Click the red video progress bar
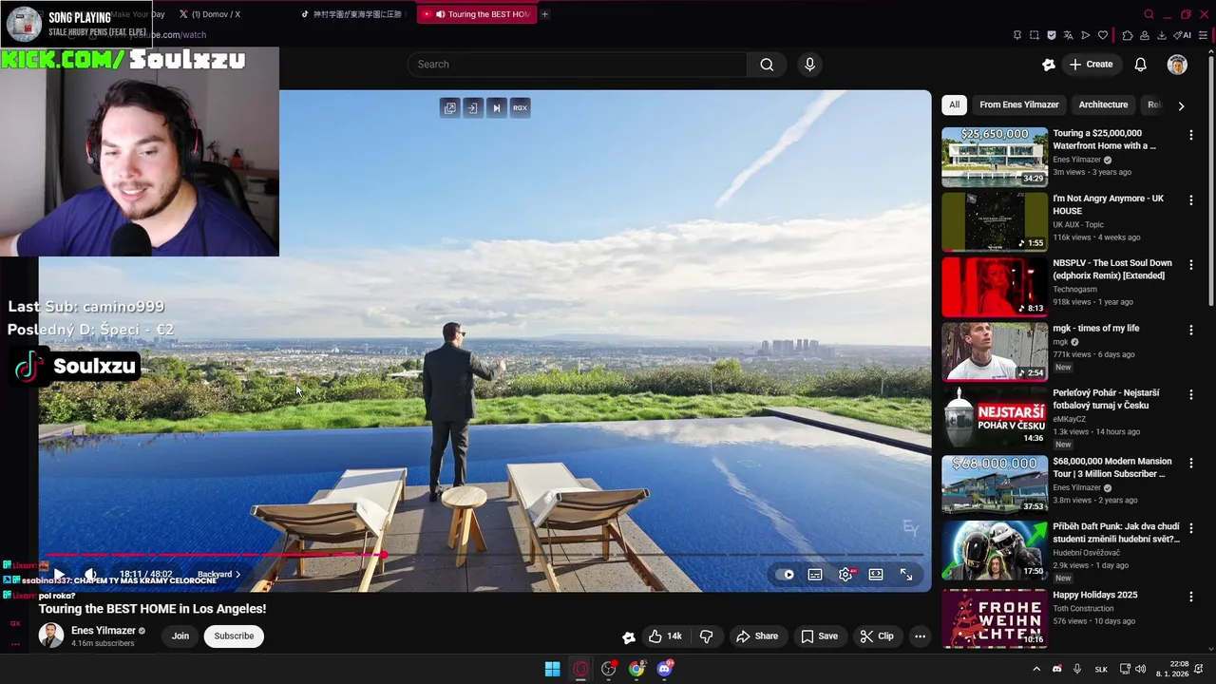 click(x=215, y=555)
